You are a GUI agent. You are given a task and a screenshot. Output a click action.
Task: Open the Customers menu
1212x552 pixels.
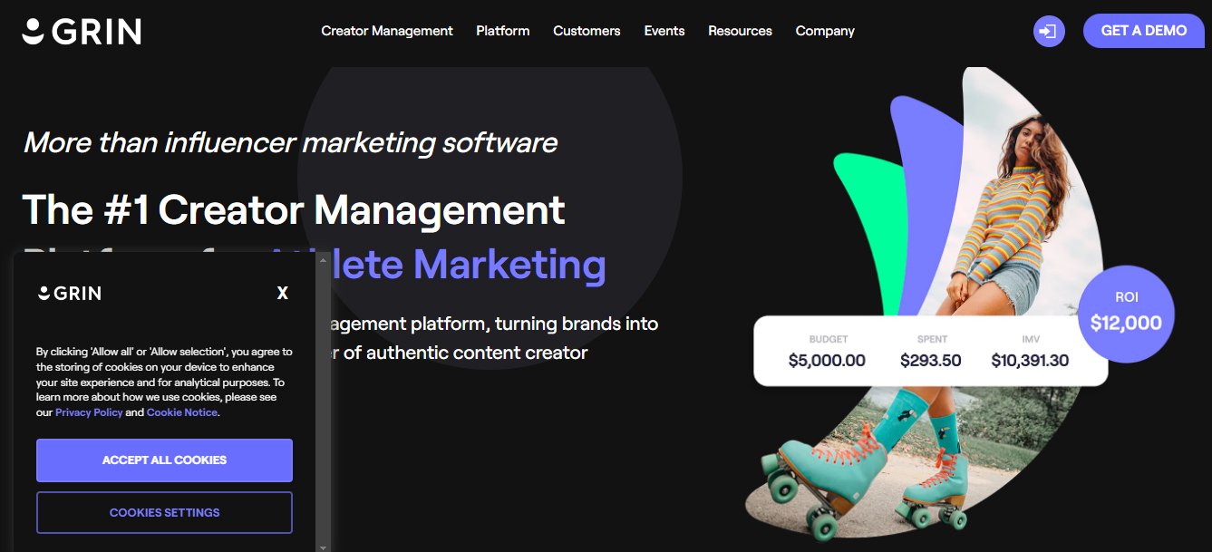tap(587, 31)
